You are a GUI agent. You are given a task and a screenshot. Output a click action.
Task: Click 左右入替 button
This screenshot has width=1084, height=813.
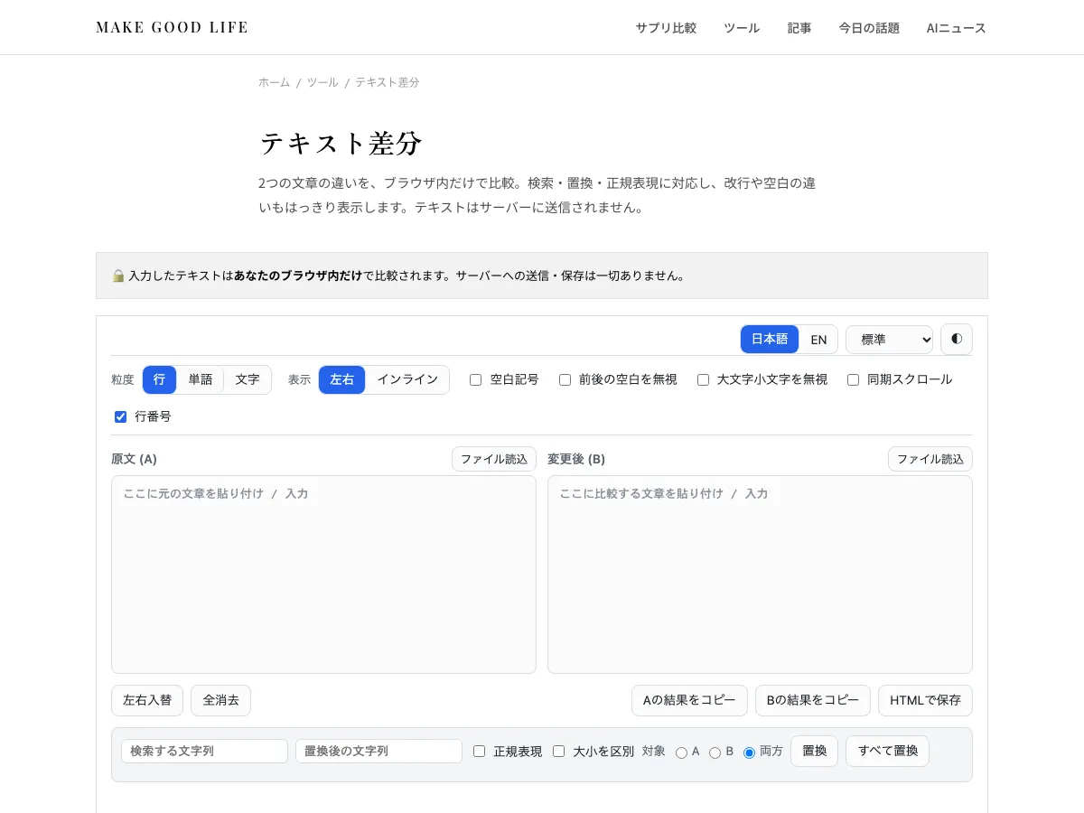pyautogui.click(x=147, y=700)
